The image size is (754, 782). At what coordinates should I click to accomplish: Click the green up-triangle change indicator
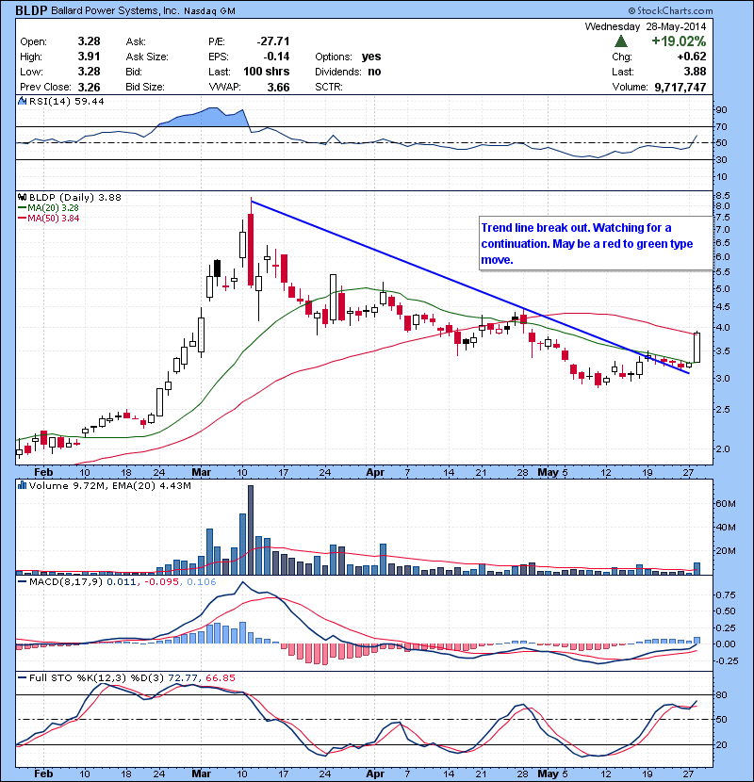pyautogui.click(x=621, y=41)
